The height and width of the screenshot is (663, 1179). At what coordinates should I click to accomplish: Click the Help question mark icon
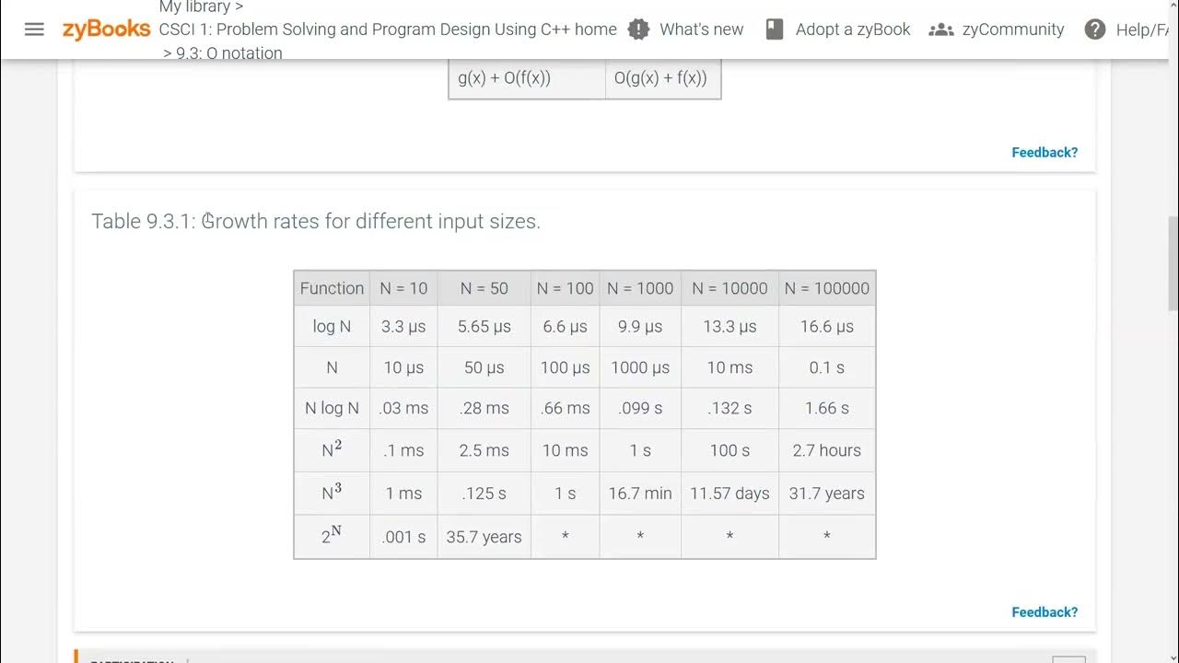tap(1094, 29)
